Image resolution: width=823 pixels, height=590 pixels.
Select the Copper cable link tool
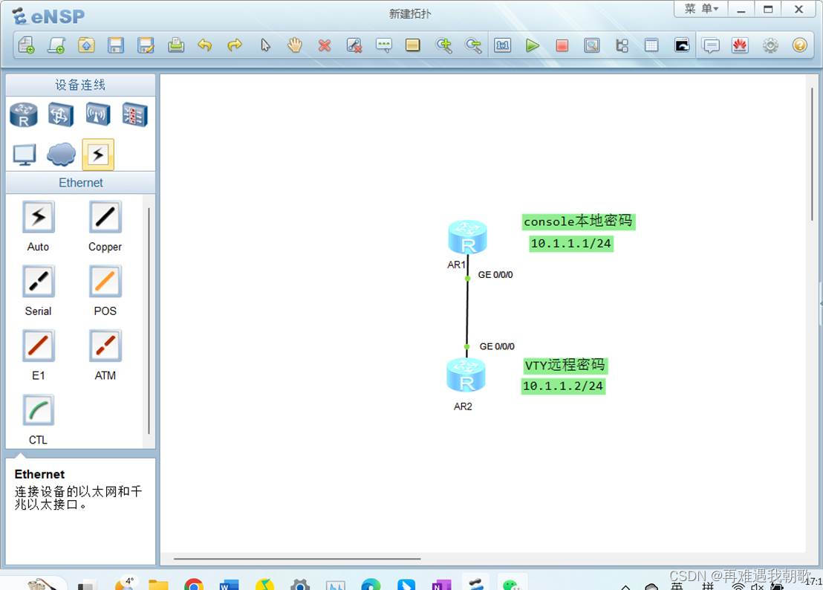tap(104, 216)
